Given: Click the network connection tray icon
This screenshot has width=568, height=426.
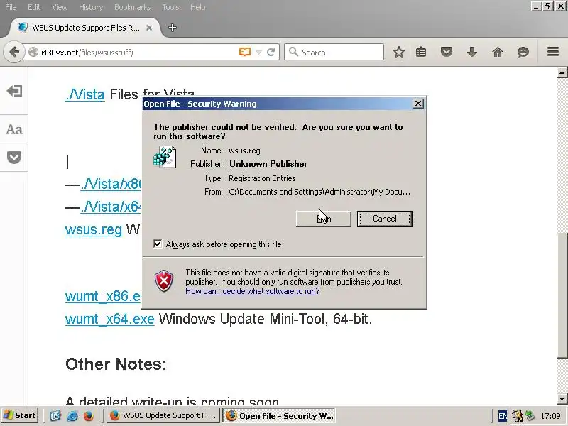Looking at the screenshot, I should [530, 415].
